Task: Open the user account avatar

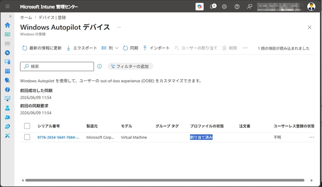Action: click(311, 7)
